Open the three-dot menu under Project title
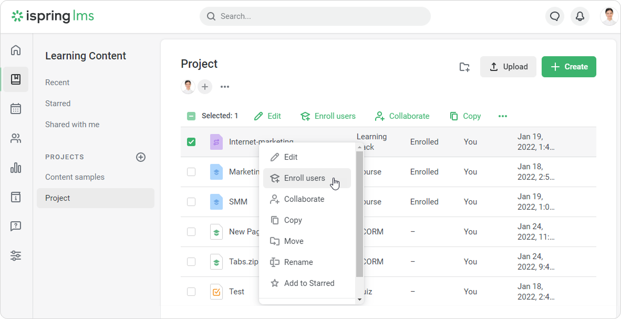This screenshot has width=621, height=319. 225,87
